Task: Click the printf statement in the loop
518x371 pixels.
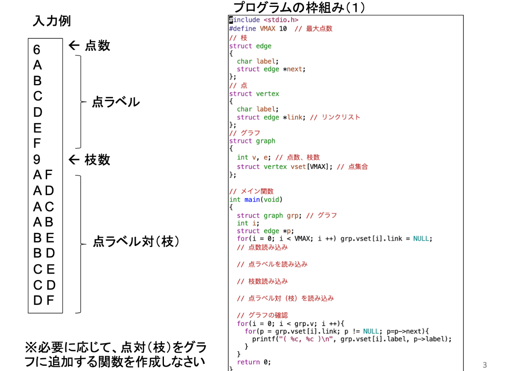Action: [351, 339]
